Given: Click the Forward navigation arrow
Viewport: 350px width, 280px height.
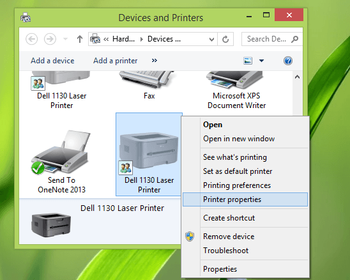Looking at the screenshot, I should 50,39.
